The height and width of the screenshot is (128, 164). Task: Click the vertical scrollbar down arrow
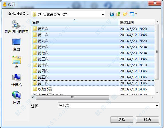click(x=157, y=92)
